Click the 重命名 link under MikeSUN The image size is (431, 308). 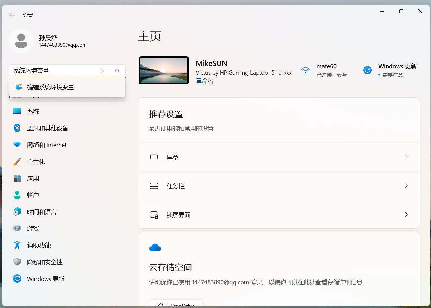(x=205, y=81)
